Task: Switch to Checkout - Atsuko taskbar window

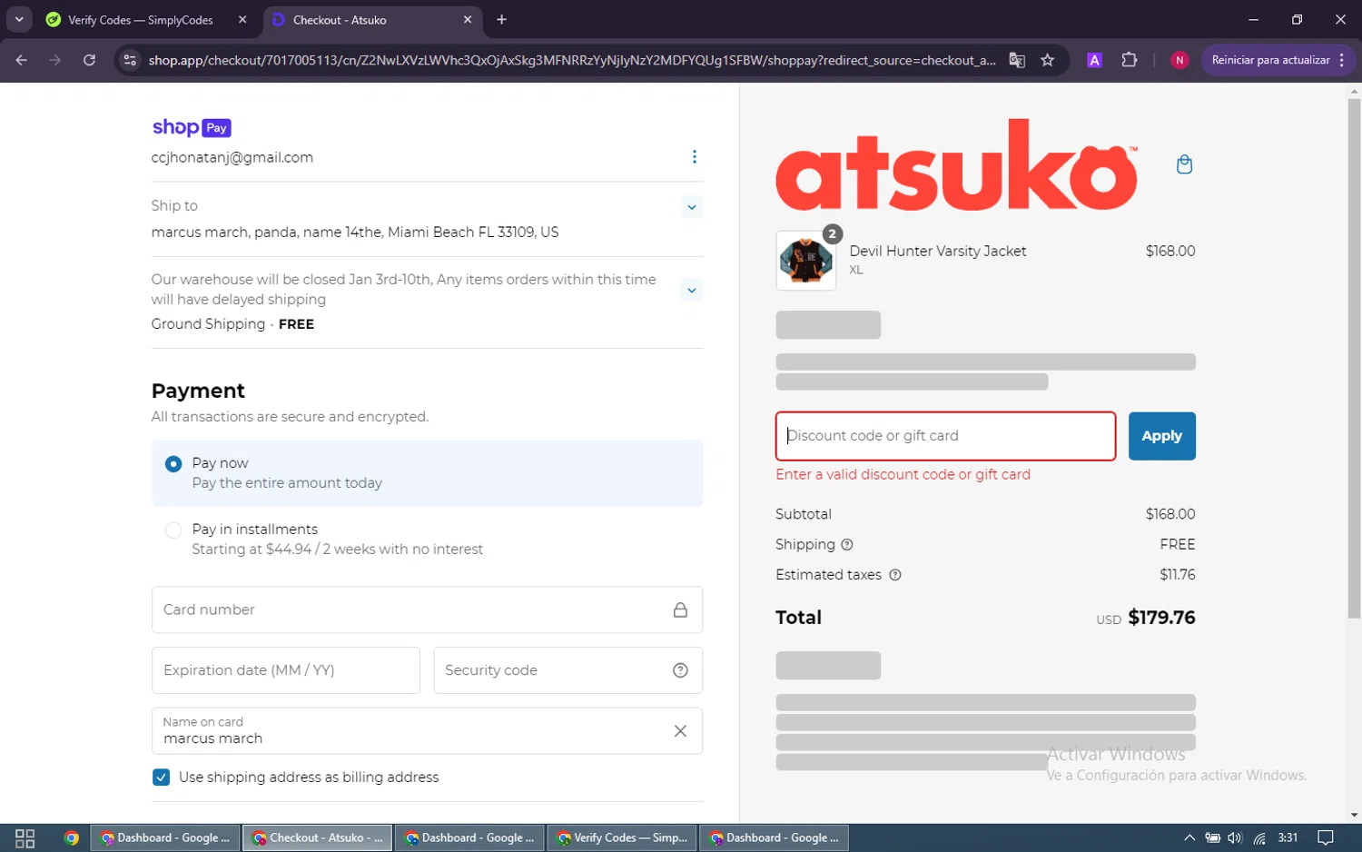Action: [317, 838]
